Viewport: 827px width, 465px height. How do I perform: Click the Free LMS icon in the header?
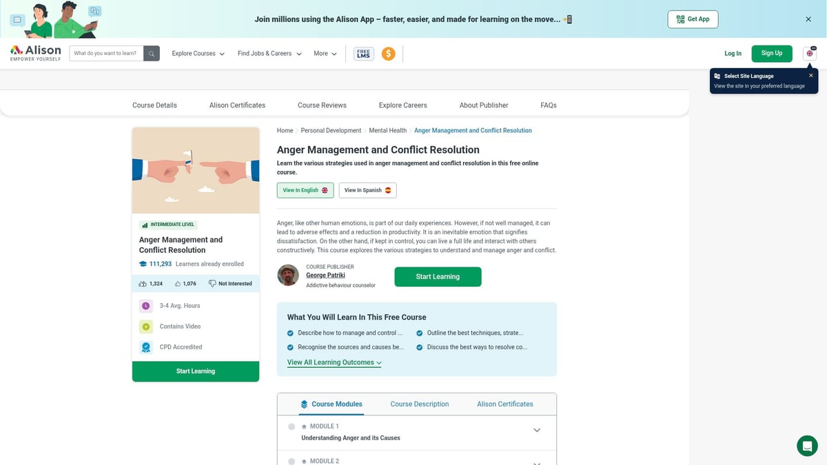[363, 53]
